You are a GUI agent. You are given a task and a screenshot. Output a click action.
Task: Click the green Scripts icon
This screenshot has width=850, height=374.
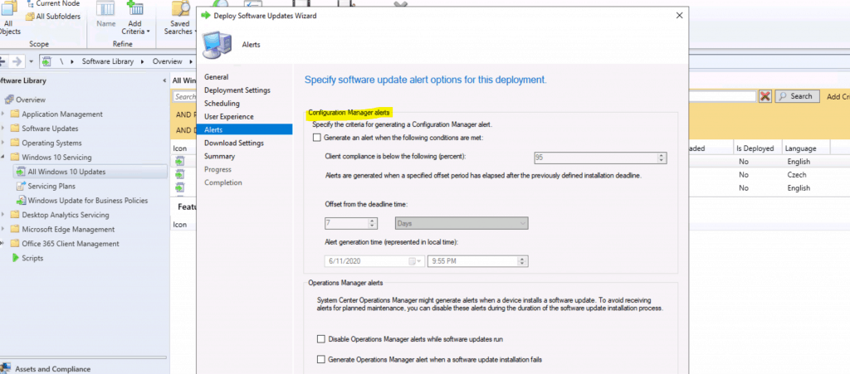(15, 258)
